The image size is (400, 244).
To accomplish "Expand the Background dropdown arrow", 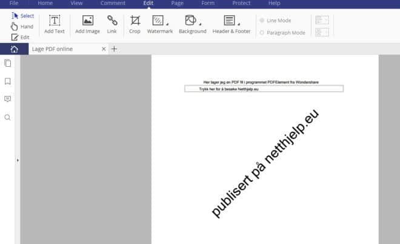I will 200,24.
